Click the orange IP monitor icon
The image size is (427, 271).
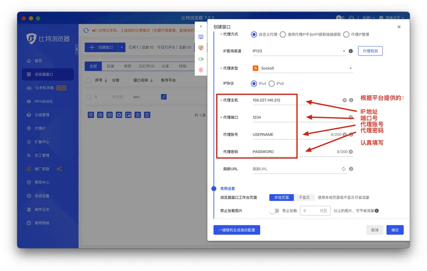click(x=201, y=48)
